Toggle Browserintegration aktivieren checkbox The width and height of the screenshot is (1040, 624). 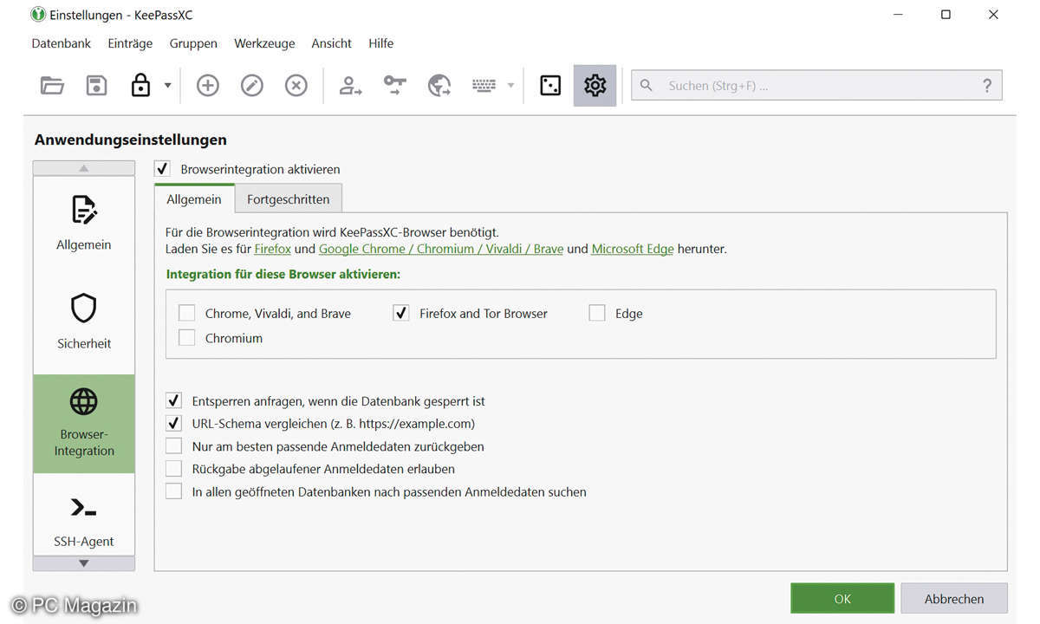click(x=162, y=169)
